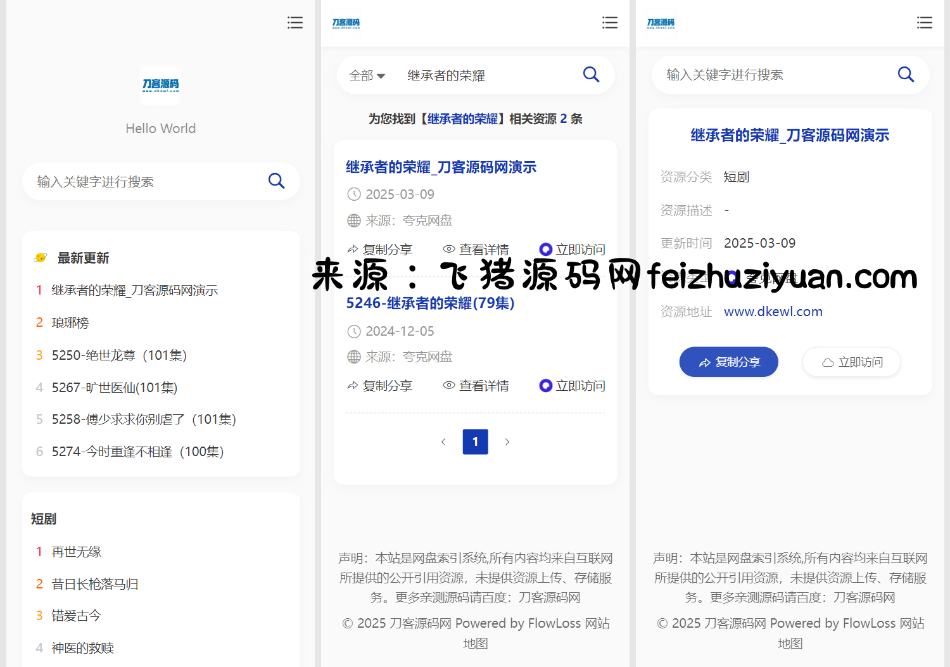This screenshot has height=667, width=950.
Task: Open hamburger menu in middle panel
Action: coord(609,23)
